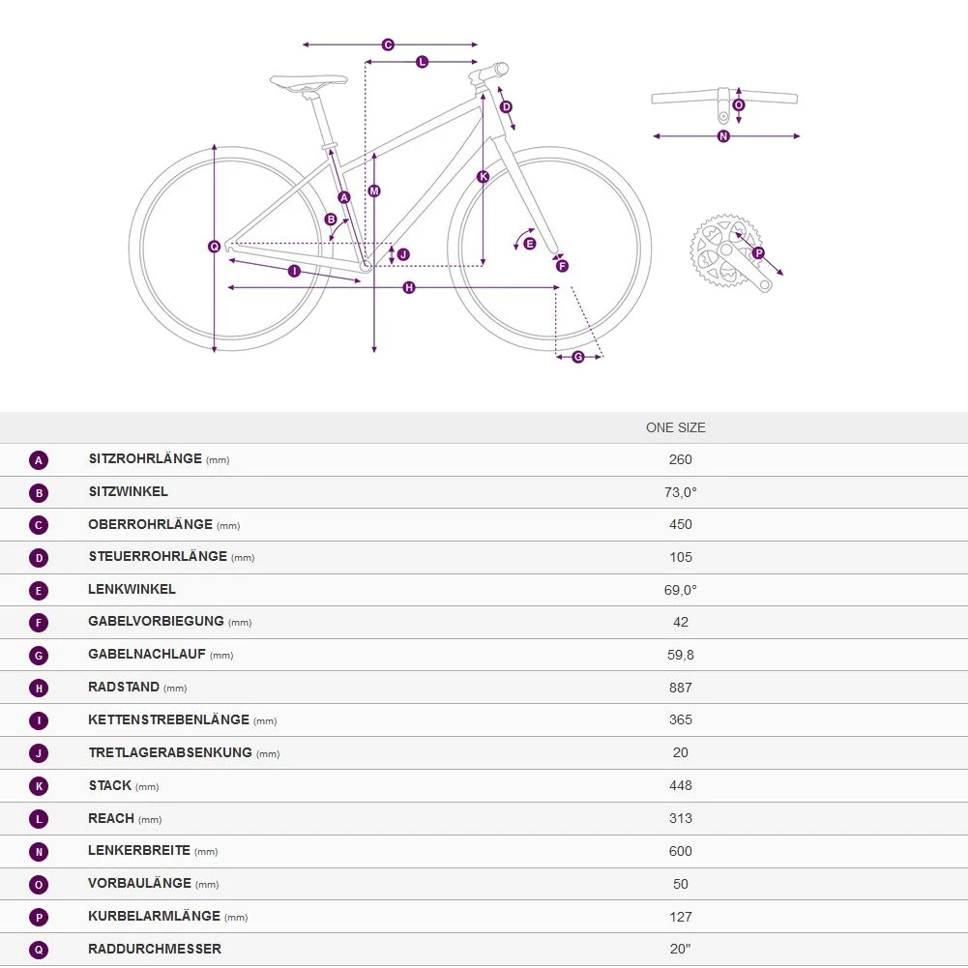Click the OBERROHRLÄNGE row label
Image resolution: width=968 pixels, height=968 pixels.
150,525
